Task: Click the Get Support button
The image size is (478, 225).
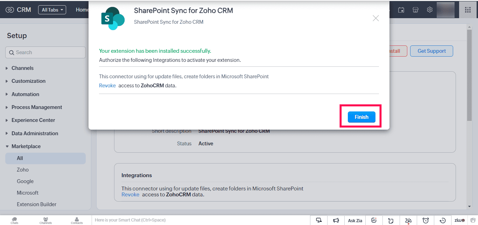Action: tap(431, 51)
